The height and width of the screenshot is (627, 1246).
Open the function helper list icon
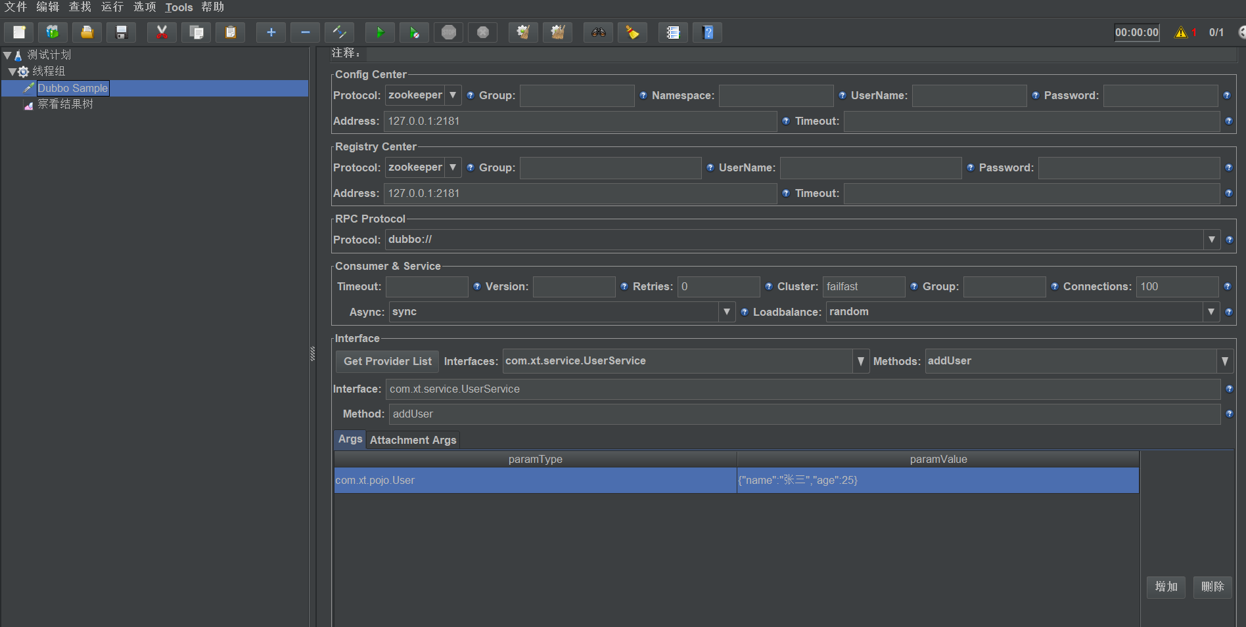coord(673,32)
